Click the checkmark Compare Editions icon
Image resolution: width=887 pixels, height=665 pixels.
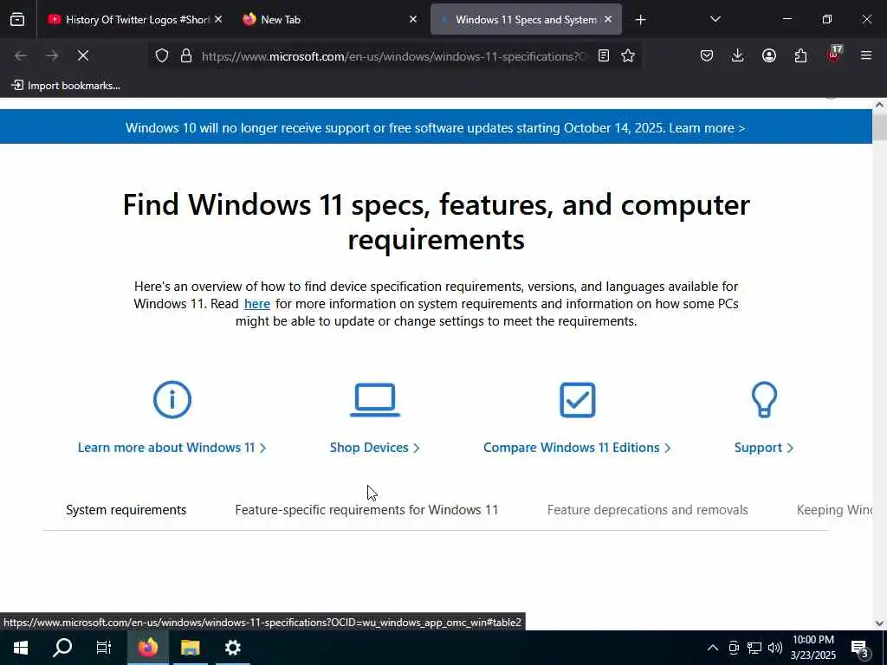577,400
